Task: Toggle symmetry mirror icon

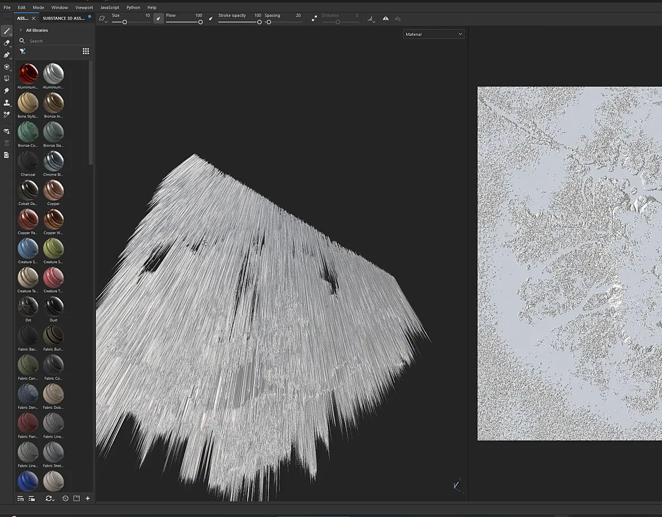Action: [x=385, y=18]
